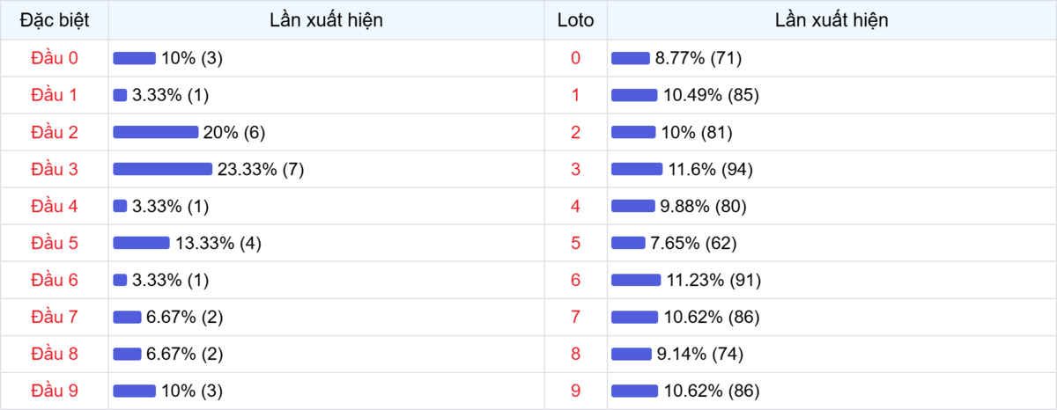The width and height of the screenshot is (1057, 410).
Task: Click the 8.77% (71) value text
Action: pos(699,58)
